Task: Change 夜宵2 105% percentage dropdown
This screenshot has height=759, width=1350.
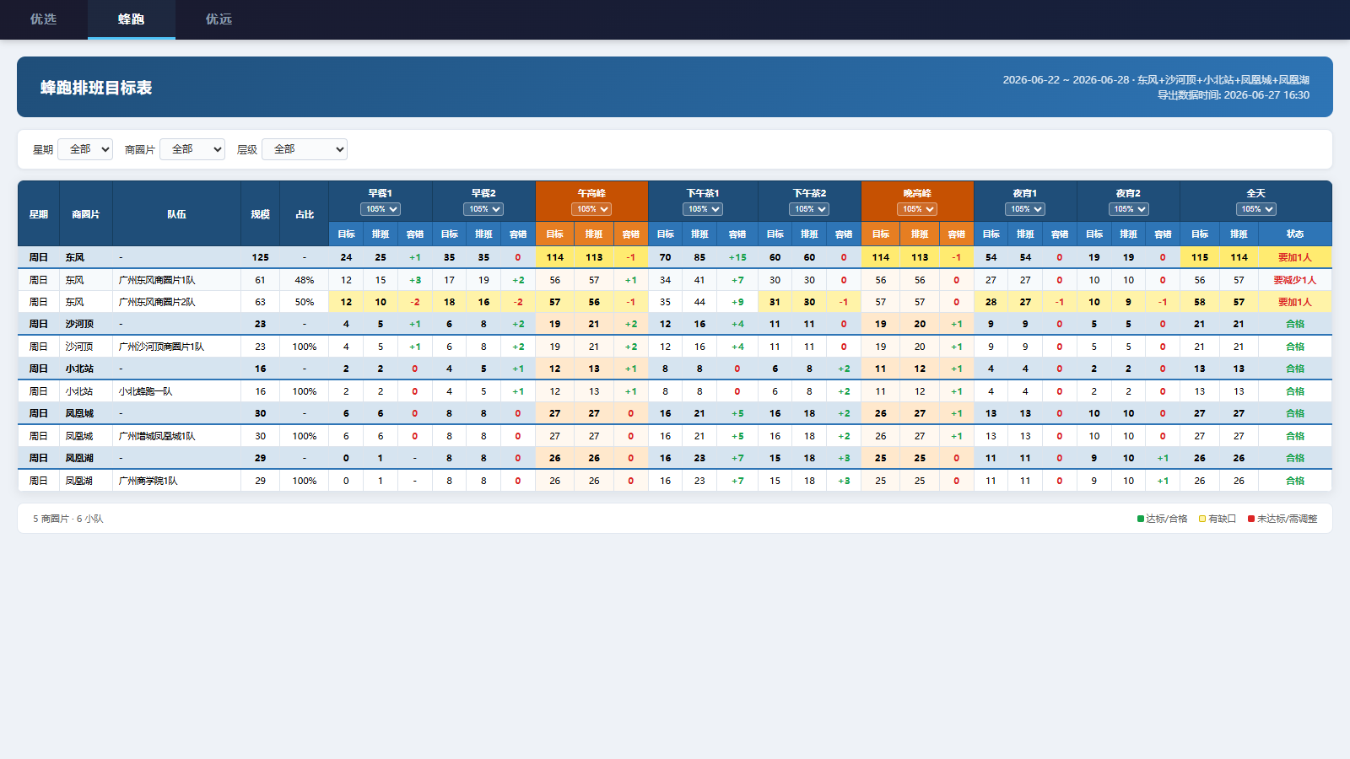Action: pos(1129,209)
